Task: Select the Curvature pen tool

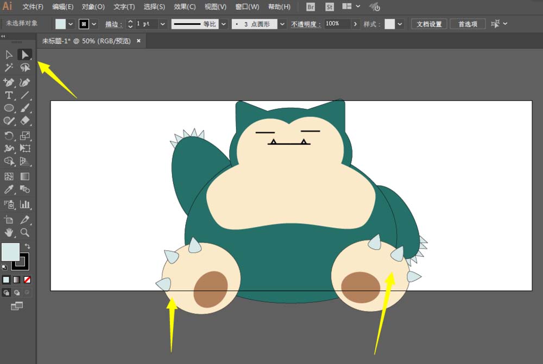Action: [25, 82]
